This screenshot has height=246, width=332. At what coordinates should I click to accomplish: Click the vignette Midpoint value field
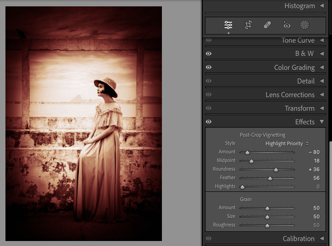pos(316,161)
